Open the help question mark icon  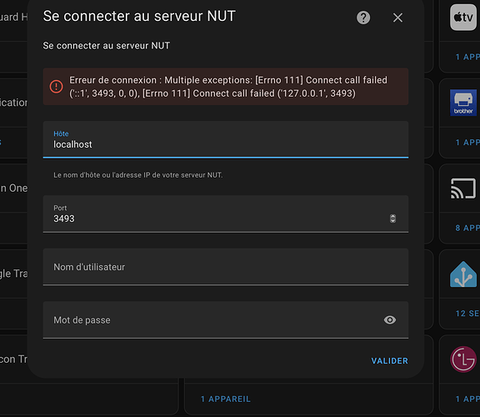pos(363,18)
